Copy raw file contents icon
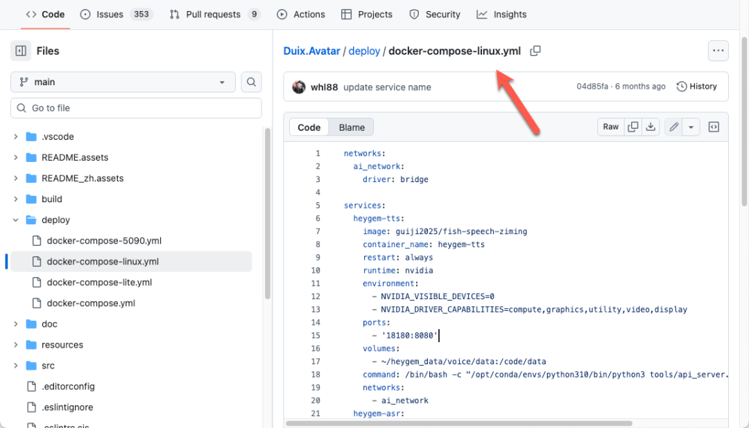Viewport: 749px width, 428px height. pos(632,127)
